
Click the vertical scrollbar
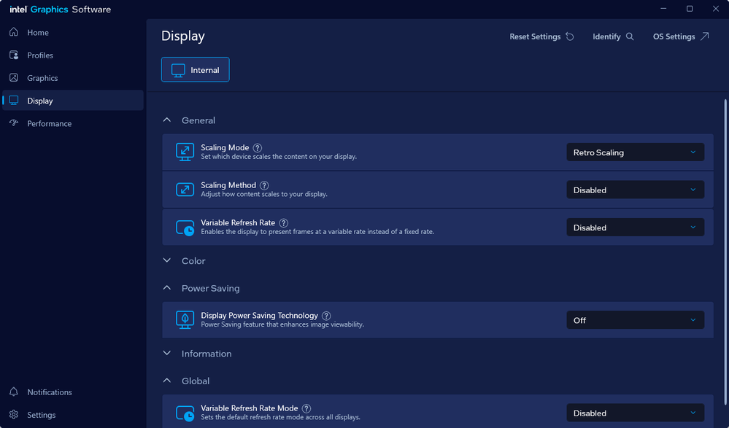pos(725,251)
